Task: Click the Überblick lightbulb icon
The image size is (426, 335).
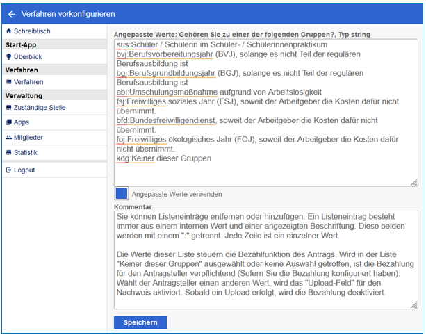Action: click(x=8, y=56)
